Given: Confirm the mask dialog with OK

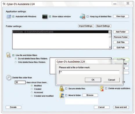Looking at the screenshot, I should (x=93, y=80).
